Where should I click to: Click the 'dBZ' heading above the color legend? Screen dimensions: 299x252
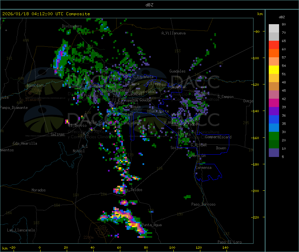pyautogui.click(x=282, y=17)
